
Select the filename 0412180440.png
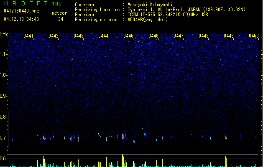(21, 11)
